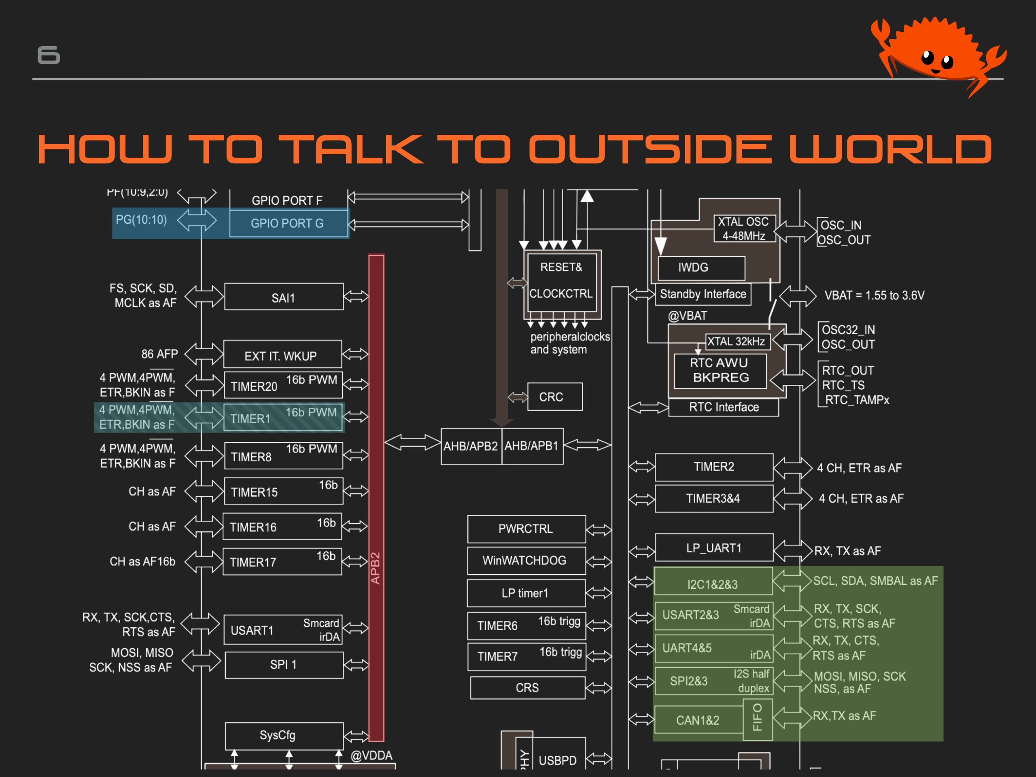Click the bus arrow right of SAI1
Viewport: 1036px width, 777px height.
point(356,296)
